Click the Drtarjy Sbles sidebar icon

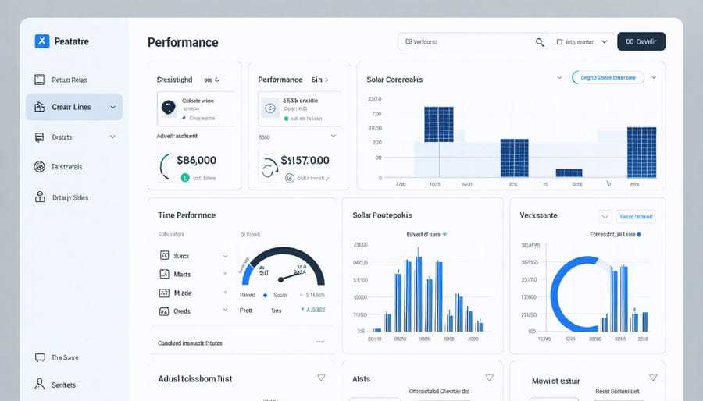pyautogui.click(x=40, y=197)
